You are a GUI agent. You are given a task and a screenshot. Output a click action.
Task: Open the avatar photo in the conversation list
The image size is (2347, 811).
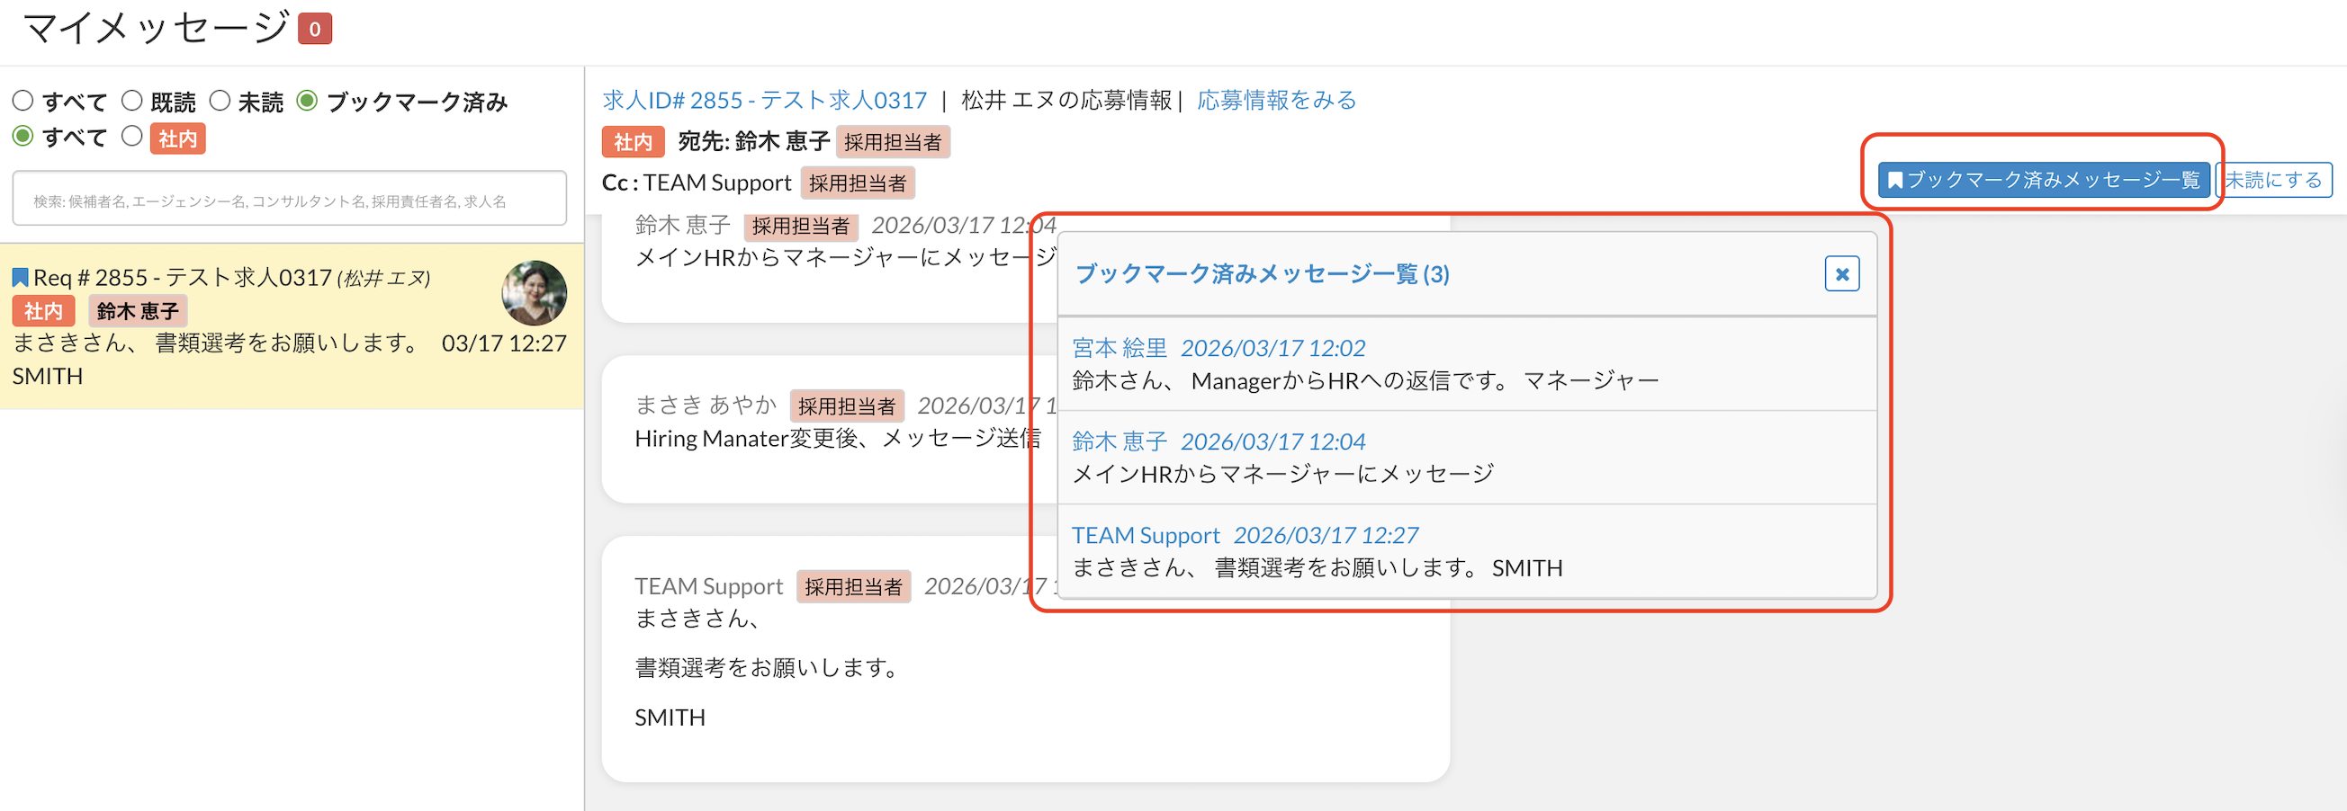pos(534,293)
